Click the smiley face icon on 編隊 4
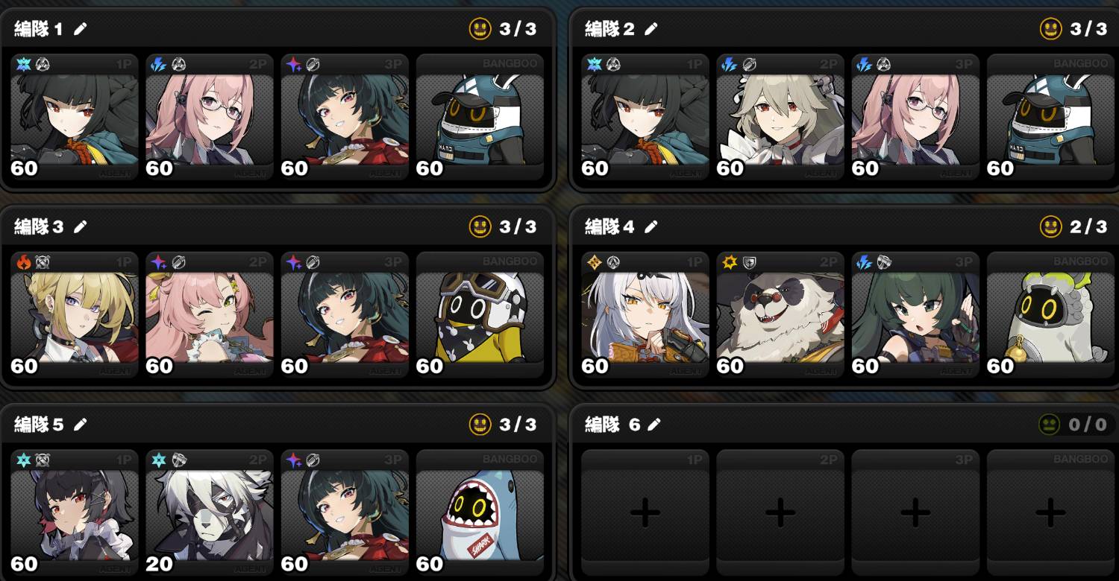Viewport: 1119px width, 581px height. [1050, 226]
